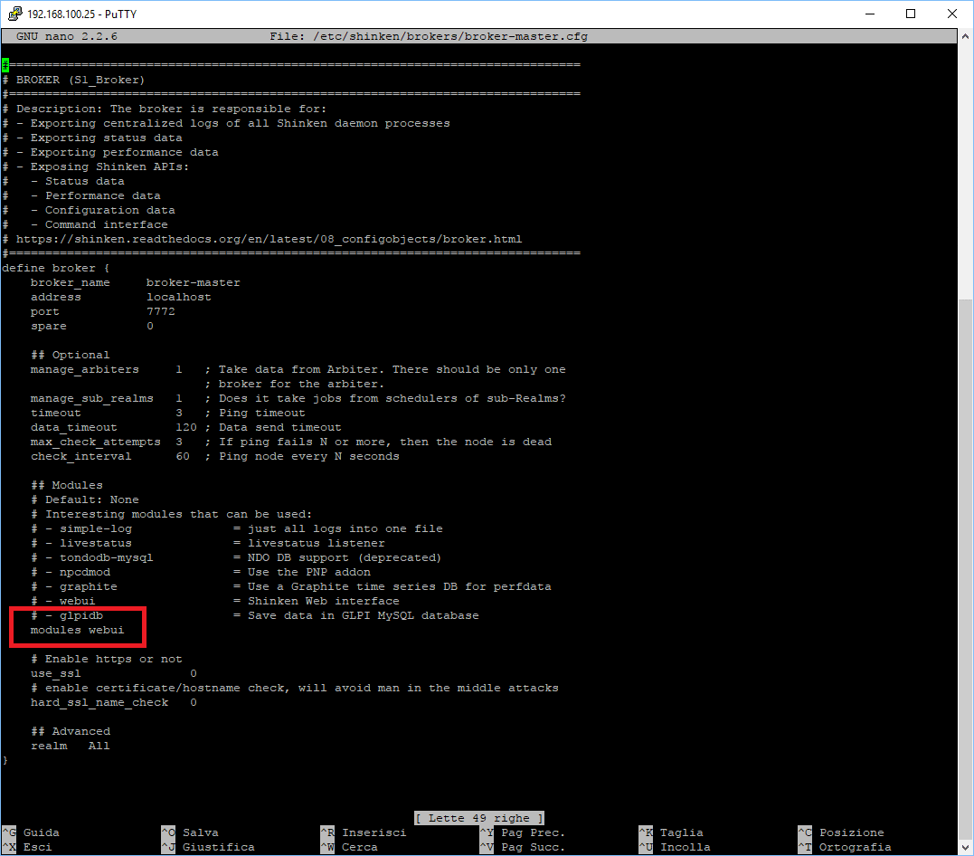Click the '^V Pag Succ.' shortcut

tap(523, 847)
